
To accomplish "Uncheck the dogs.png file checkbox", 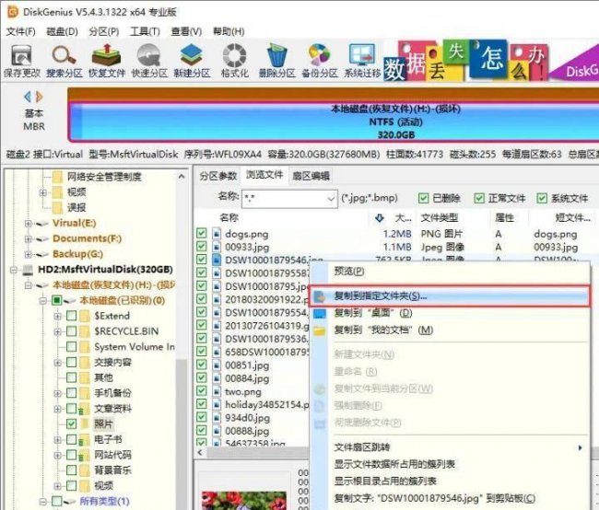I will [201, 233].
